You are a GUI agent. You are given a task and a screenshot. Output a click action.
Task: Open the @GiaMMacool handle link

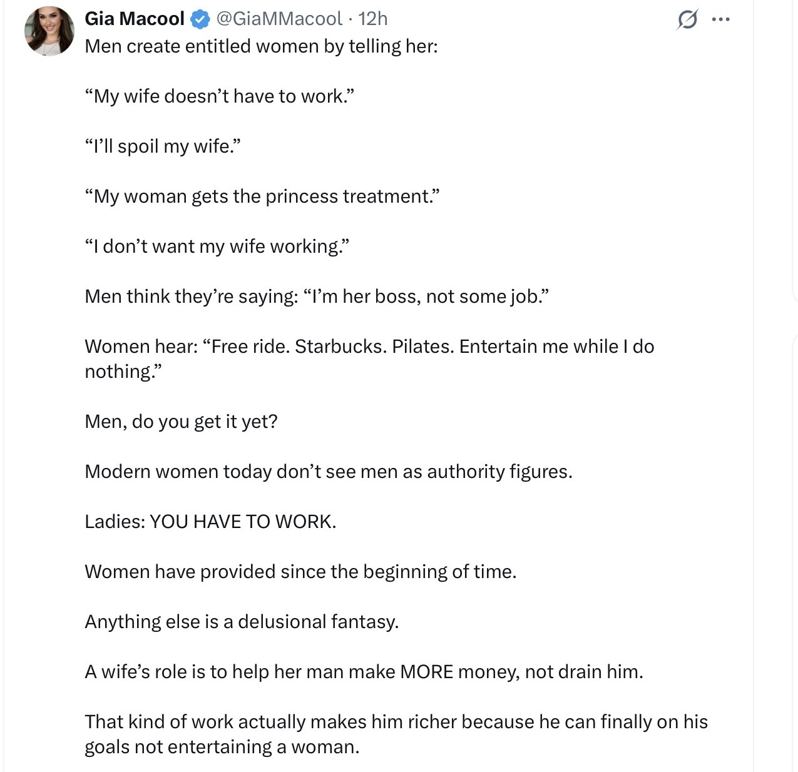point(279,19)
